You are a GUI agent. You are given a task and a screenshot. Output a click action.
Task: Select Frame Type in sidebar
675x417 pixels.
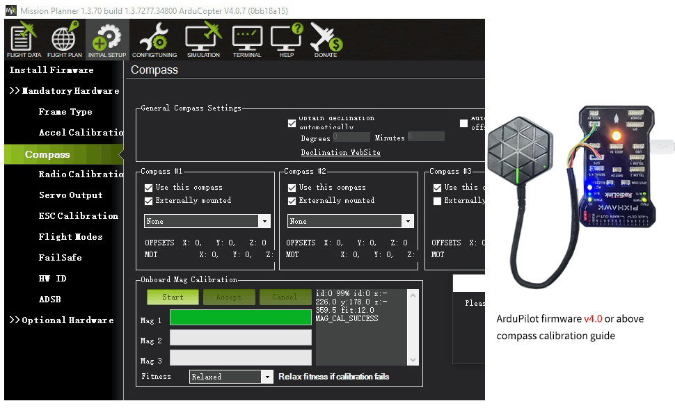65,112
